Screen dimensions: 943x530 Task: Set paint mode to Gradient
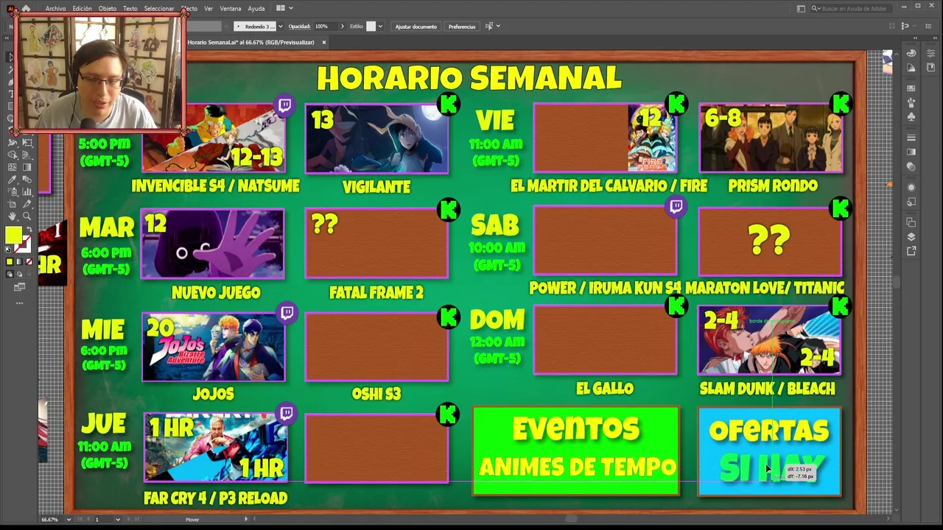(19, 261)
